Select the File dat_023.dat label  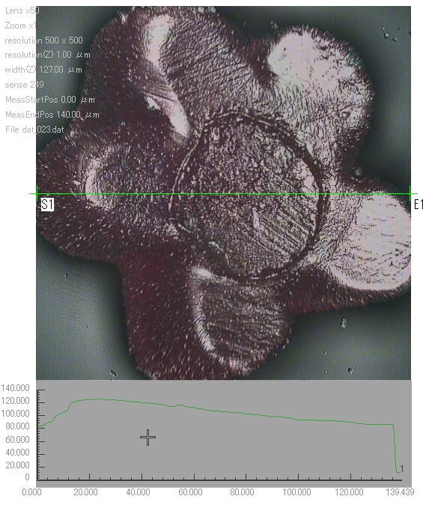pos(34,130)
